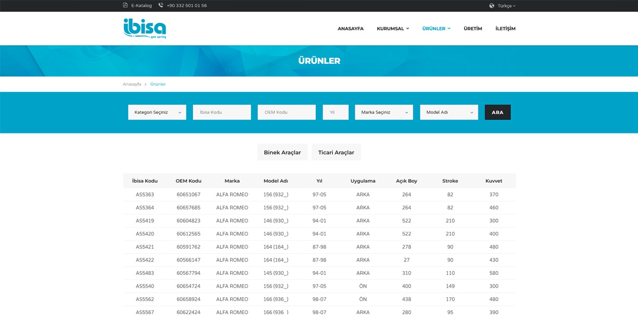This screenshot has width=638, height=319.
Task: Focus the Yıl input field
Action: tap(335, 112)
